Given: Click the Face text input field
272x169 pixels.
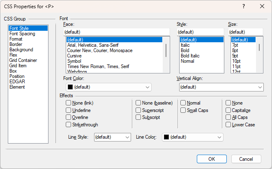Looking at the screenshot, I should click(116, 32).
